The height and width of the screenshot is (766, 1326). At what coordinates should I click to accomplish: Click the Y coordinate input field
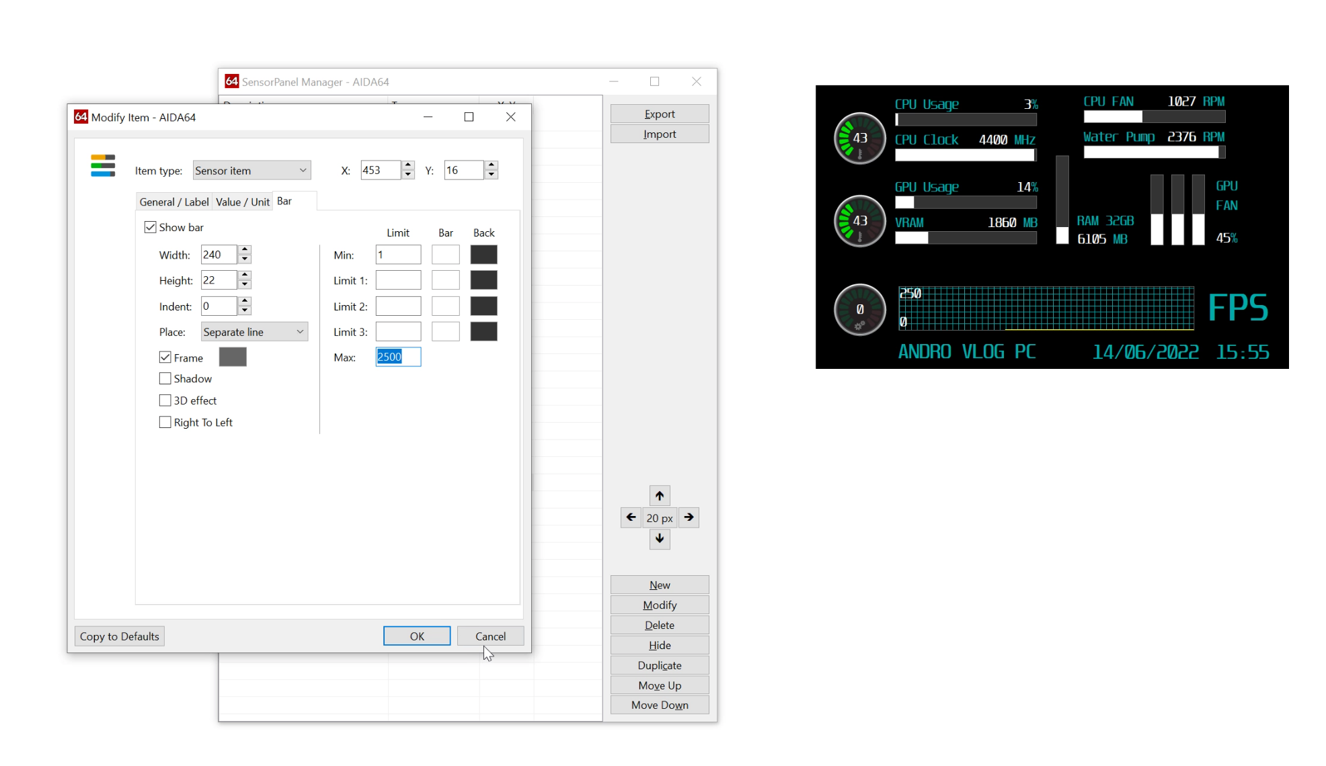click(x=464, y=170)
